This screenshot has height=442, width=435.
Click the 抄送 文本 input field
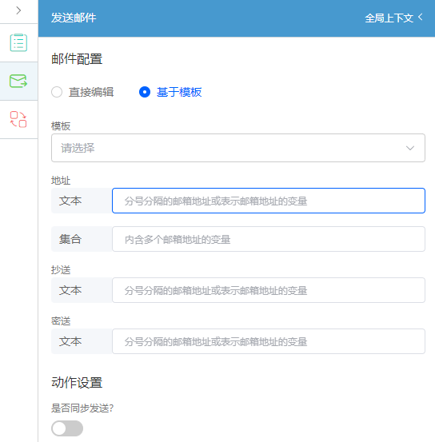(x=269, y=290)
